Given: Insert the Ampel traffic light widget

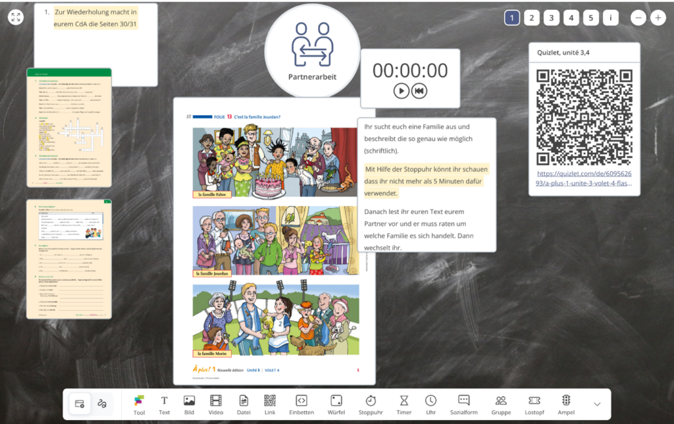Looking at the screenshot, I should pos(565,404).
